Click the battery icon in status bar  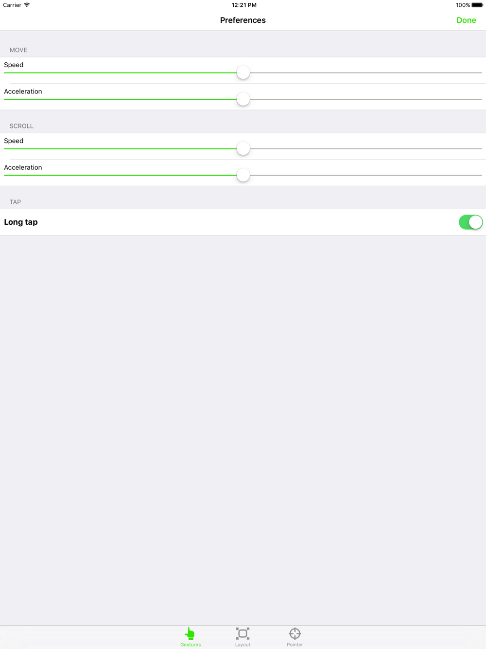click(477, 5)
